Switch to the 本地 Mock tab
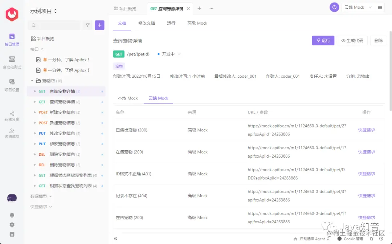The width and height of the screenshot is (392, 244). (128, 98)
